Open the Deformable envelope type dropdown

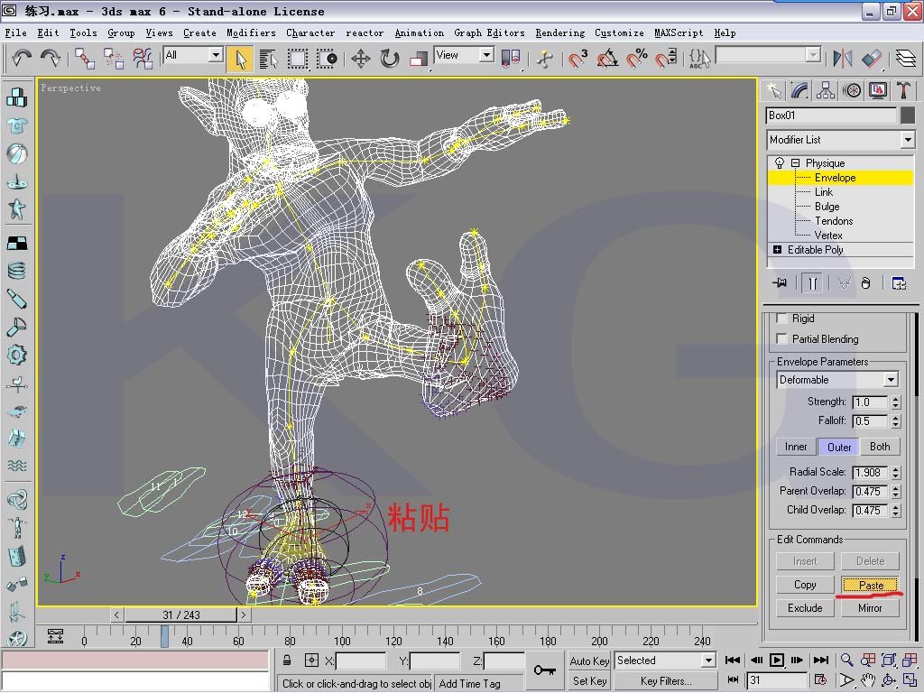click(x=837, y=380)
